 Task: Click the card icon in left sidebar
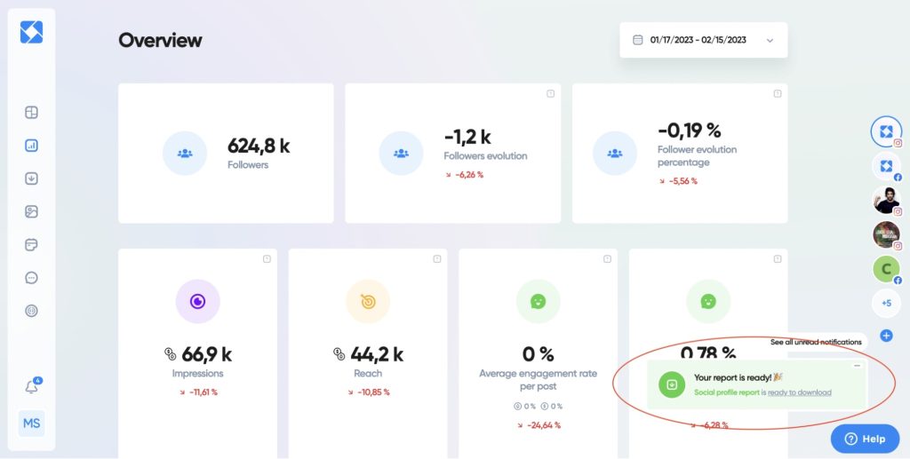pyautogui.click(x=31, y=245)
